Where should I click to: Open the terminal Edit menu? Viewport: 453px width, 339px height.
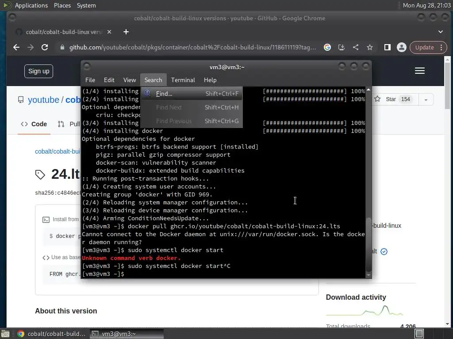click(x=109, y=80)
